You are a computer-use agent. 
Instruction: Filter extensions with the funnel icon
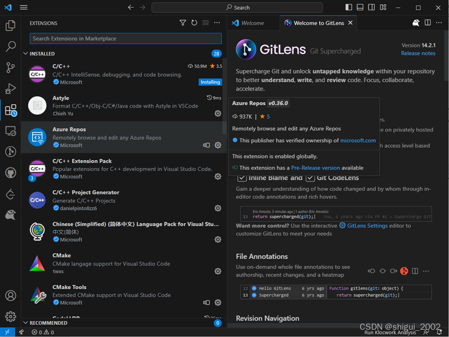point(183,23)
